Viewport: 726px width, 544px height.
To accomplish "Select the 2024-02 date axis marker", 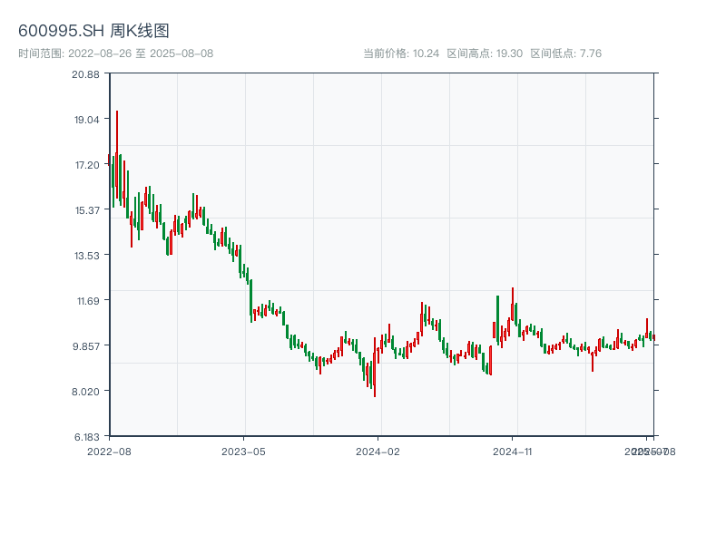I will 378,451.
